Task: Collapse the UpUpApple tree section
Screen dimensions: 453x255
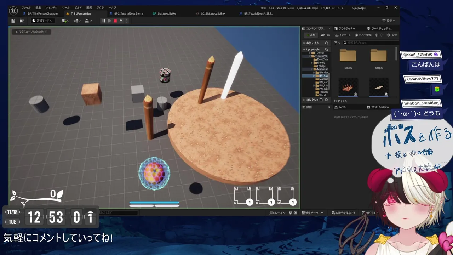Action: [304, 49]
